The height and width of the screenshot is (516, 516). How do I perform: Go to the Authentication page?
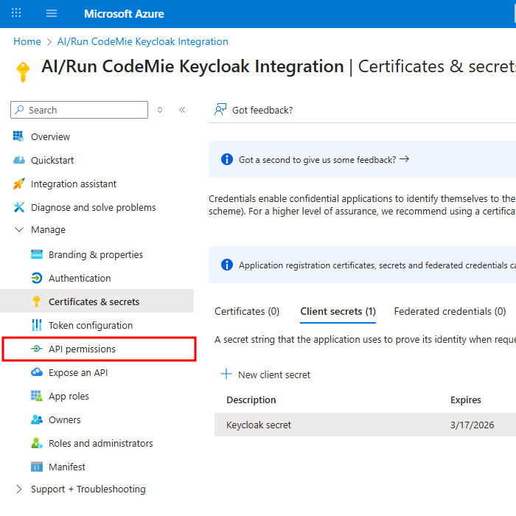(x=80, y=278)
